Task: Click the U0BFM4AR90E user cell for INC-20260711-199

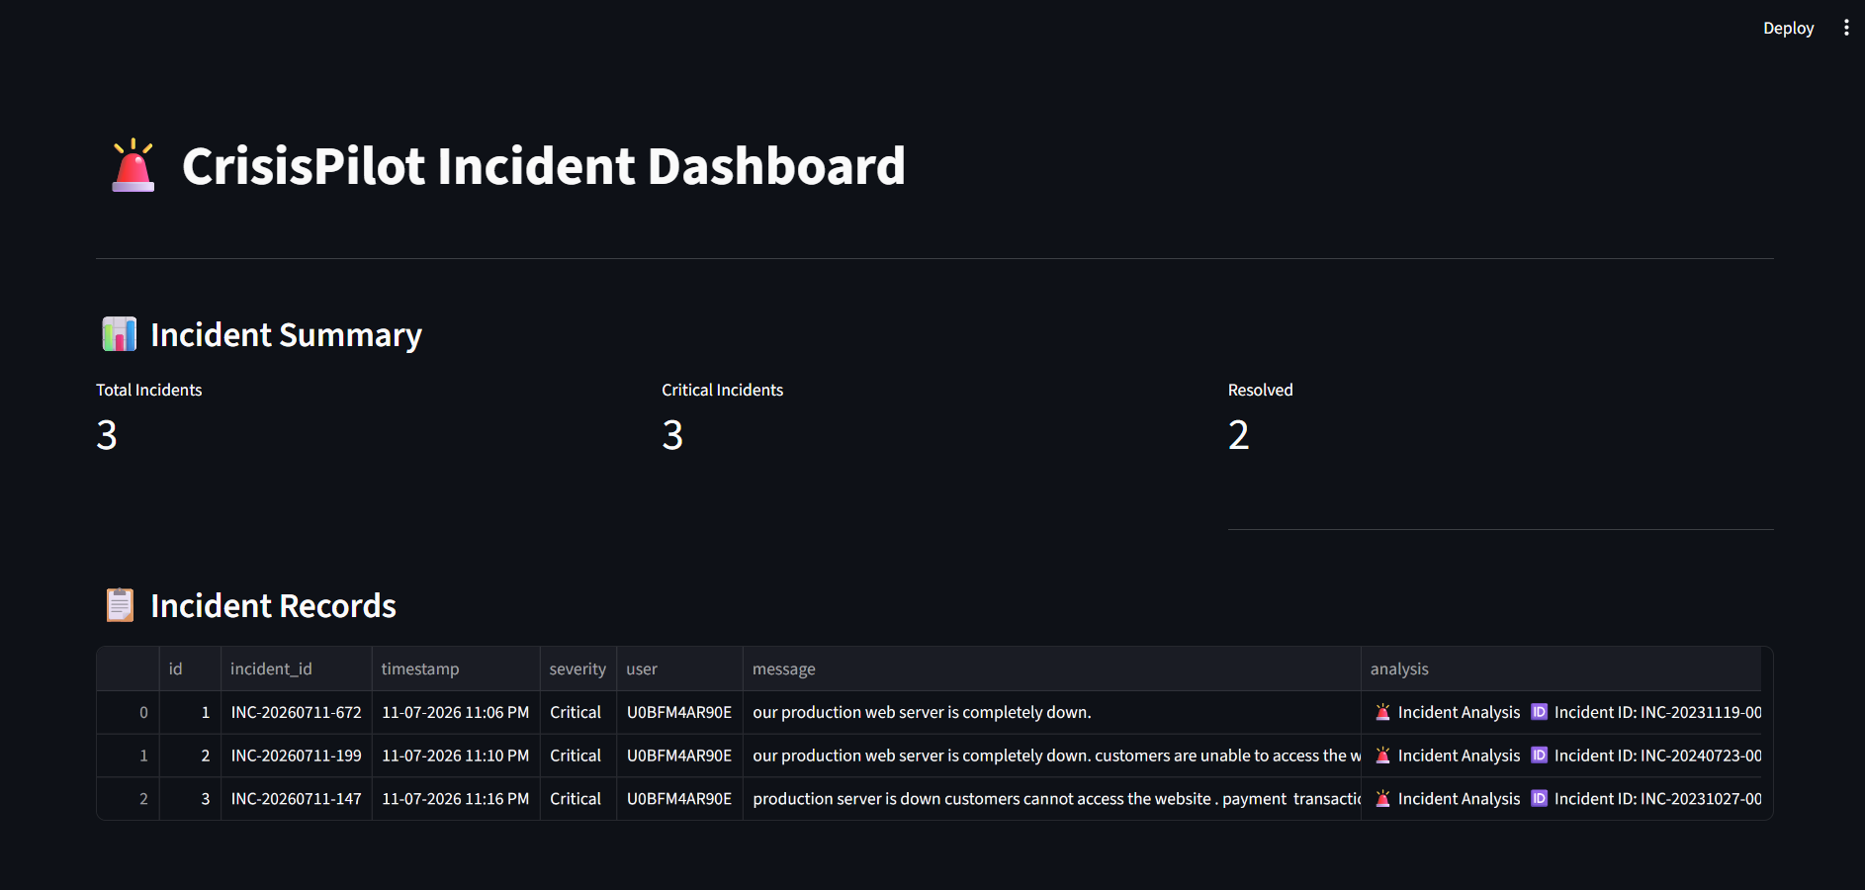Action: point(679,756)
